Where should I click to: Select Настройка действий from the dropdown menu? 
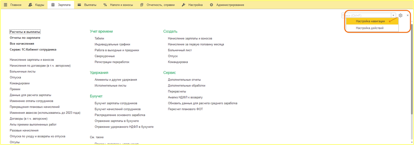(x=372, y=28)
